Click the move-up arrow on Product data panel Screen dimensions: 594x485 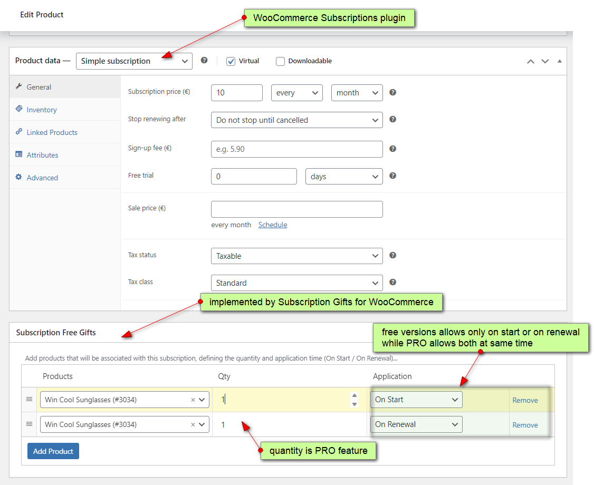pyautogui.click(x=530, y=61)
